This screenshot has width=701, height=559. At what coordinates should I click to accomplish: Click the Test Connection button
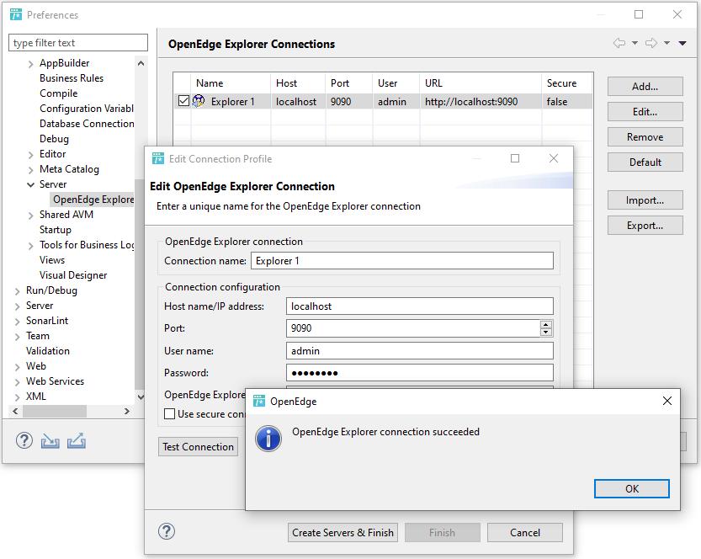198,447
